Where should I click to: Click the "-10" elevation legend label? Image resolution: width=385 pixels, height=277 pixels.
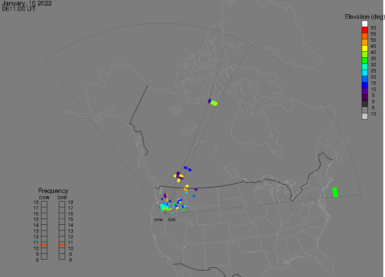(x=373, y=114)
